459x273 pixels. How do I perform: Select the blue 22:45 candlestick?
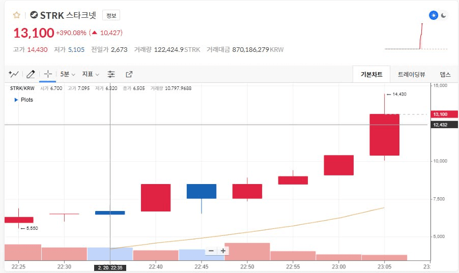[x=202, y=191]
